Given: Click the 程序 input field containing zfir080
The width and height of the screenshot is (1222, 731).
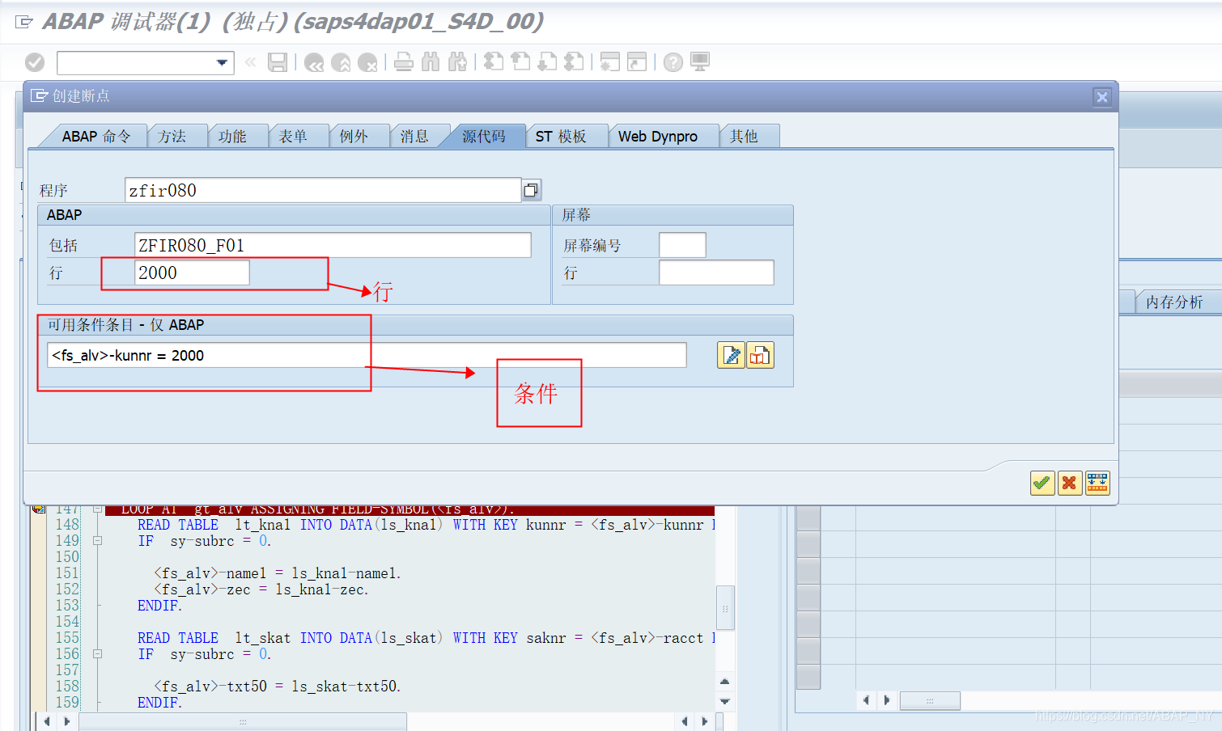Looking at the screenshot, I should pyautogui.click(x=323, y=190).
